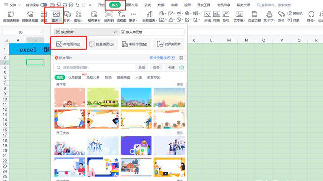Image resolution: width=323 pixels, height=181 pixels.
Task: Insert a column sparkline (柱形)
Action: tap(217, 17)
